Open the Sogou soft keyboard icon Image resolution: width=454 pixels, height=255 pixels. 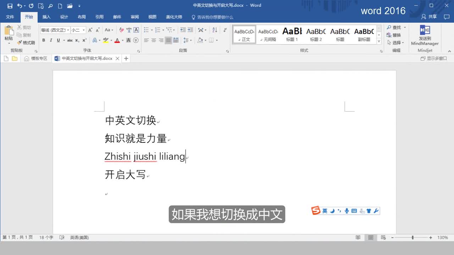point(354,210)
